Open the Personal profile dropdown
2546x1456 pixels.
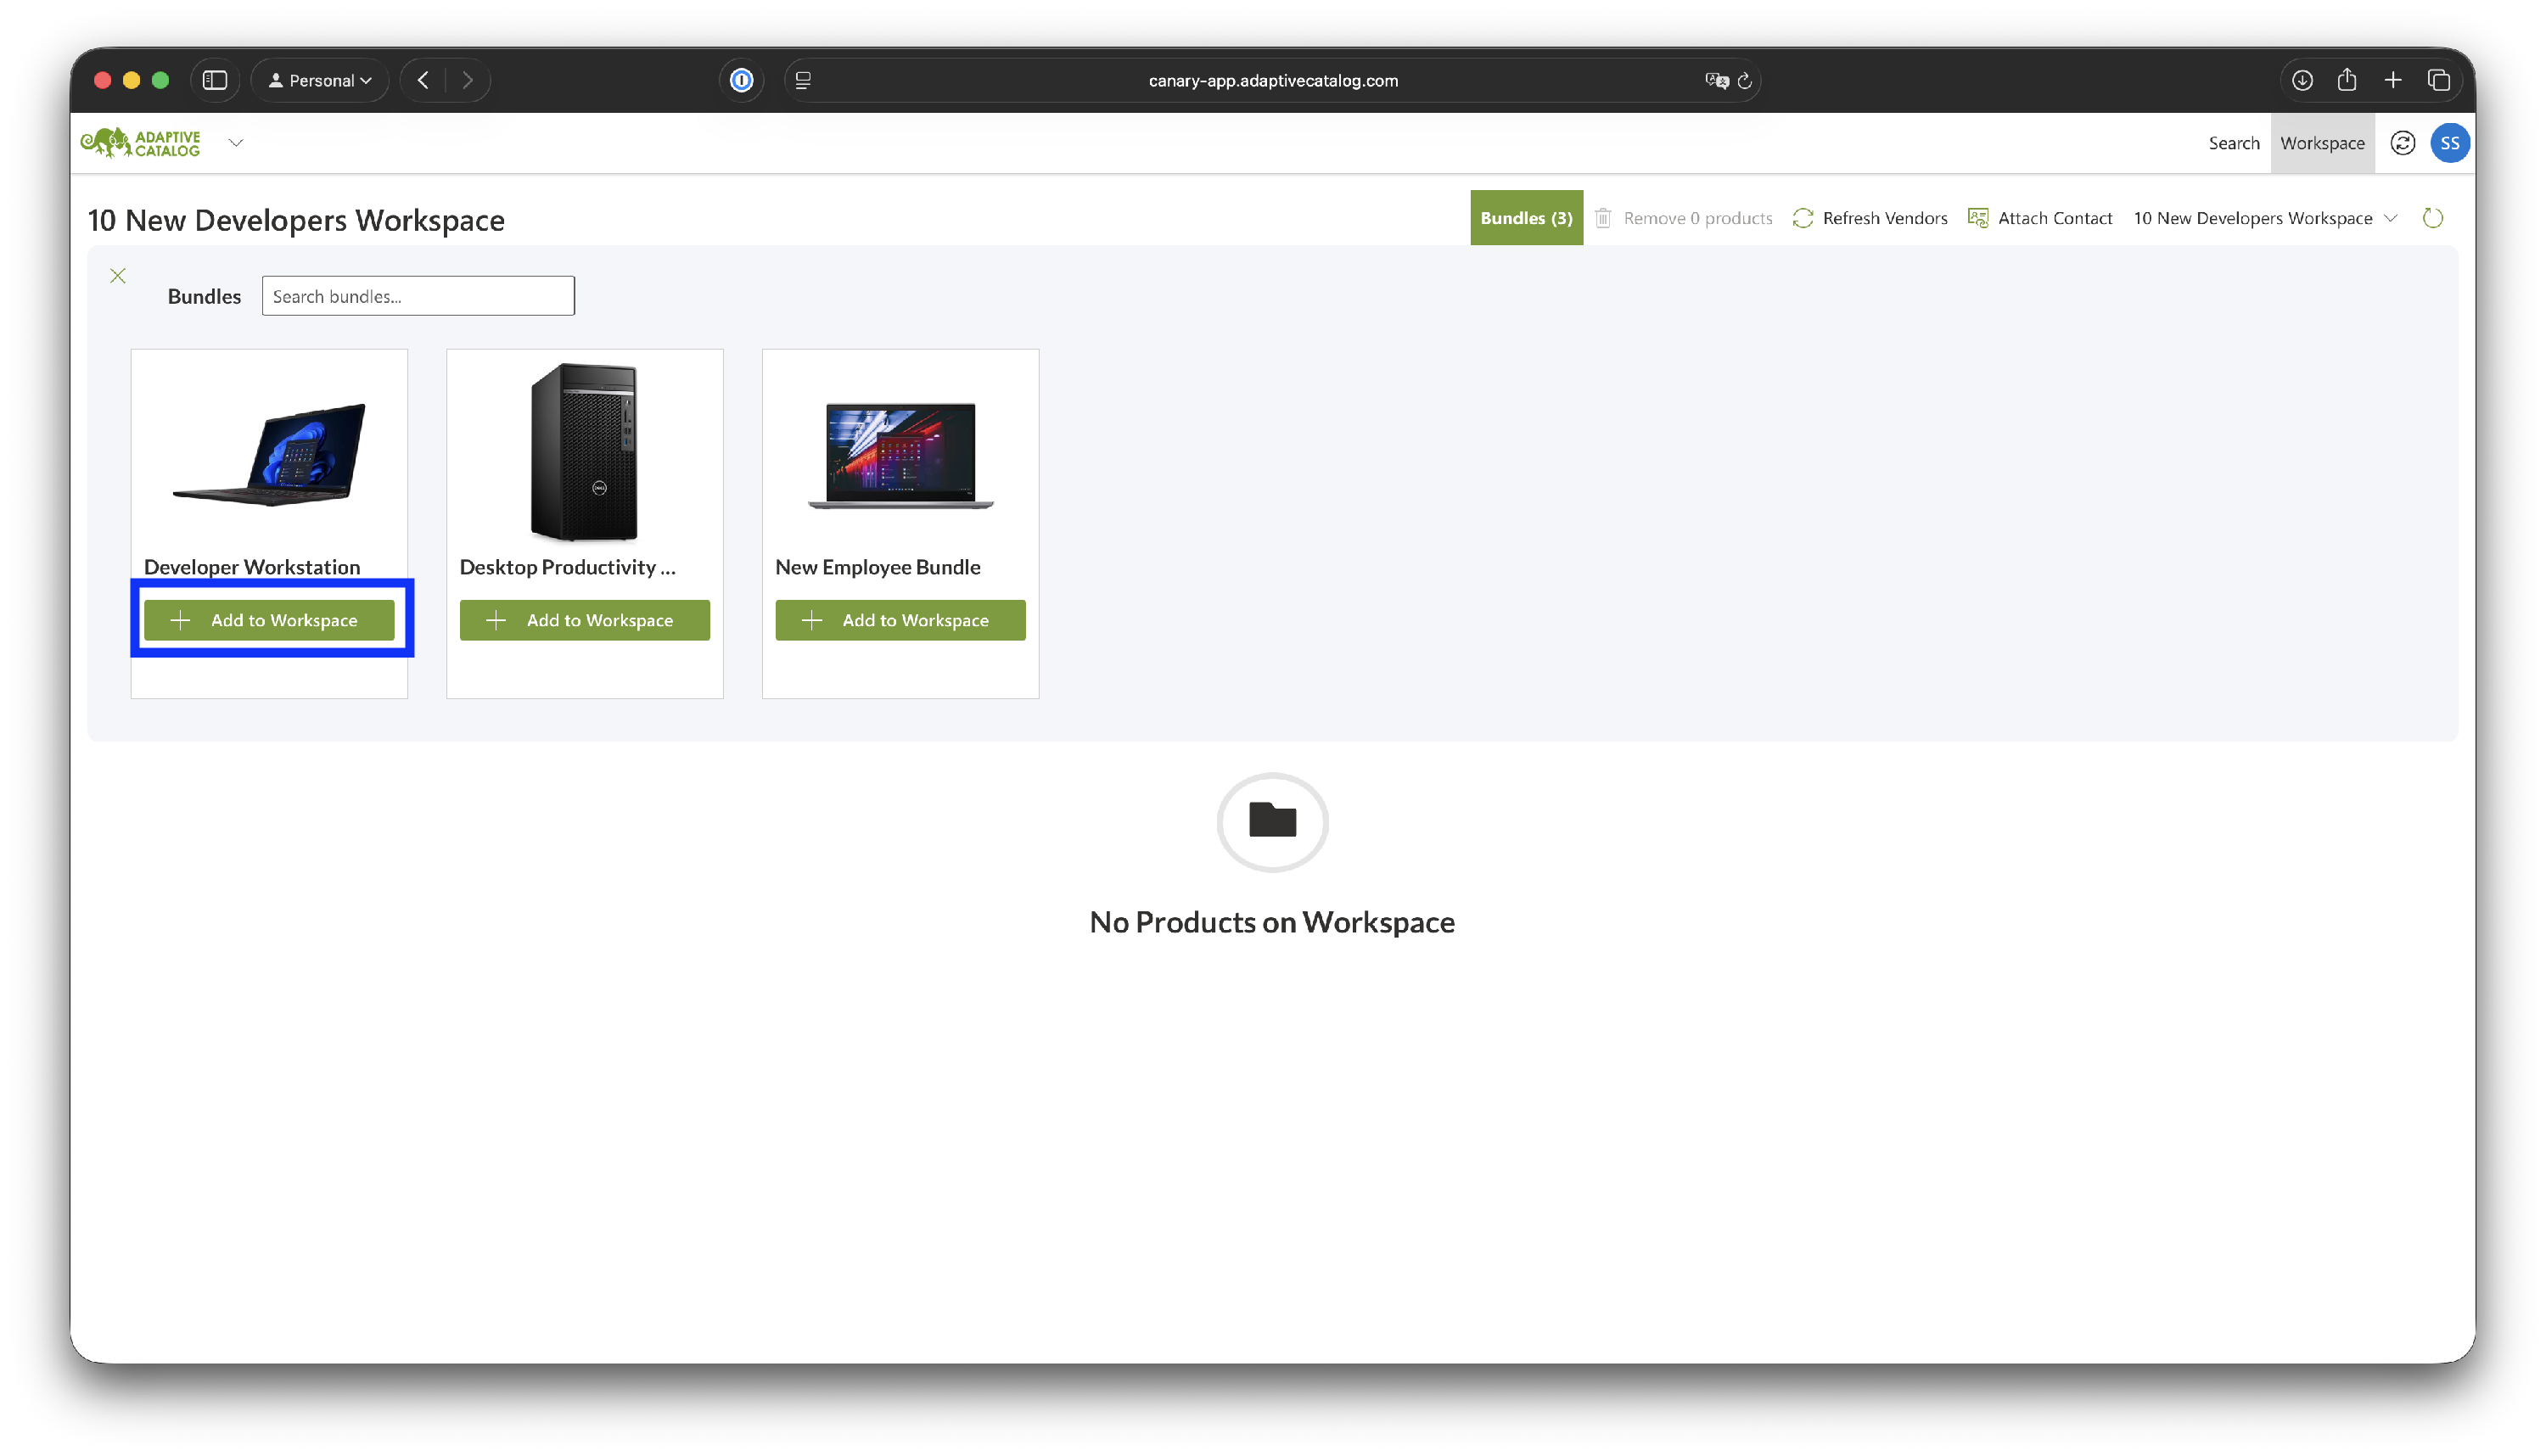pyautogui.click(x=320, y=80)
